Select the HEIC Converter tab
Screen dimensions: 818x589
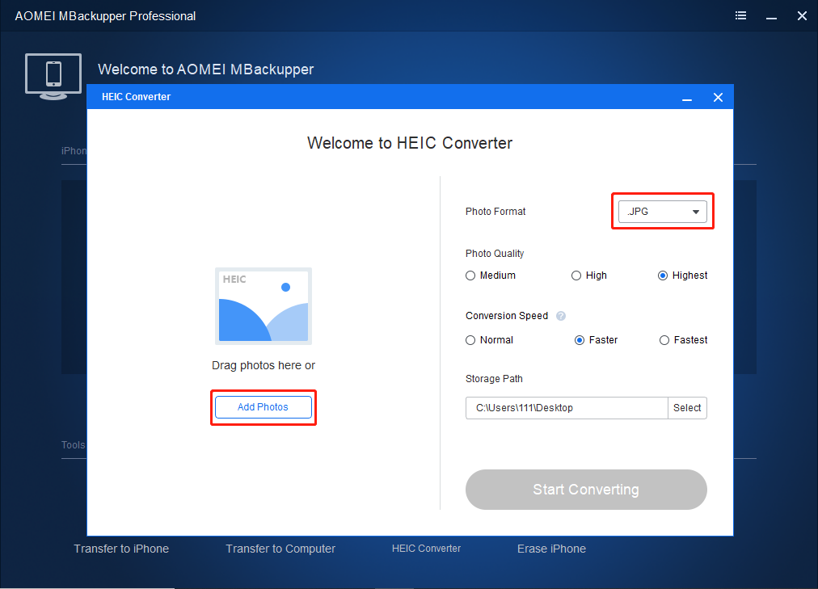[426, 549]
